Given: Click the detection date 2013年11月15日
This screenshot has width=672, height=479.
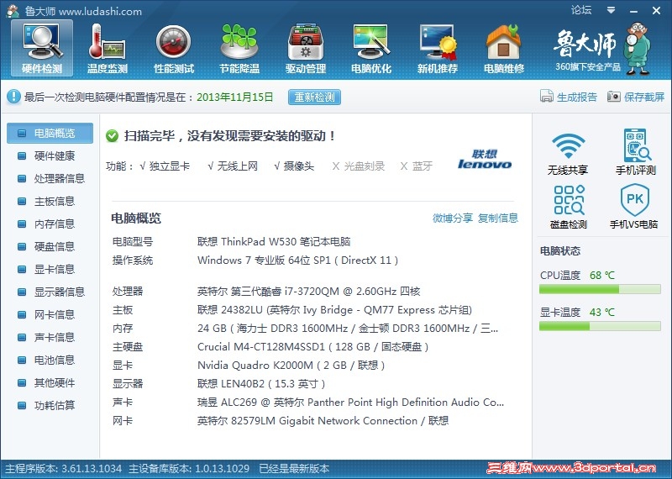Looking at the screenshot, I should coord(235,97).
